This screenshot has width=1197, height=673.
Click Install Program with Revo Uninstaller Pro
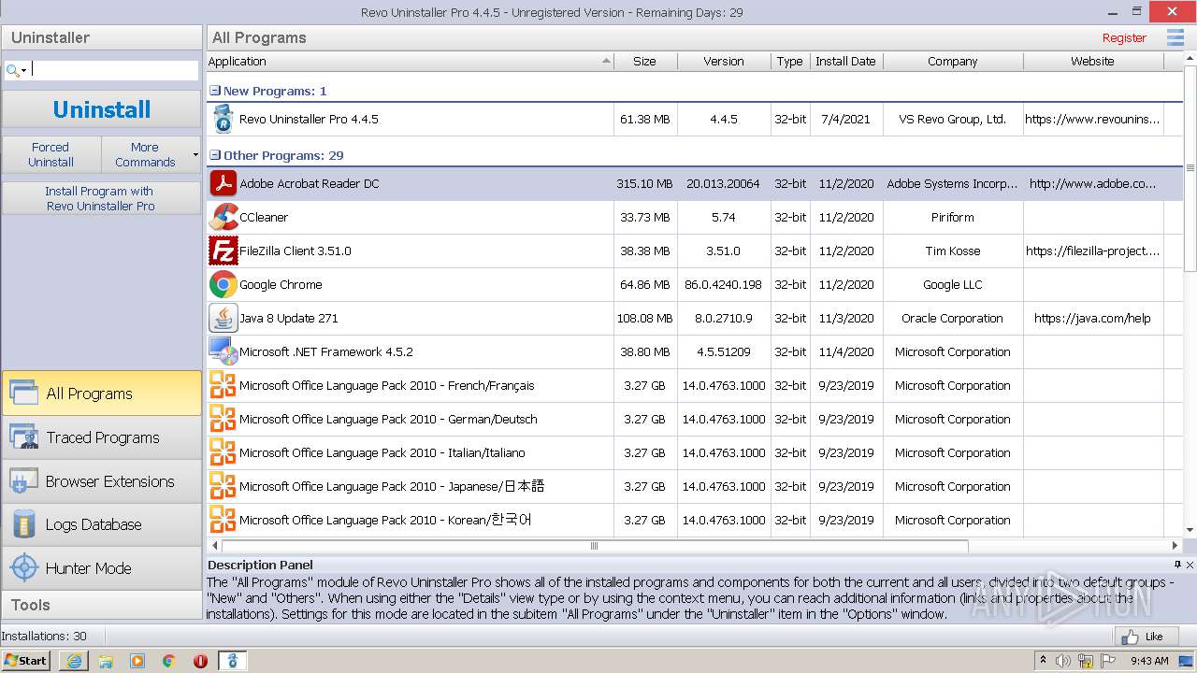click(x=101, y=198)
